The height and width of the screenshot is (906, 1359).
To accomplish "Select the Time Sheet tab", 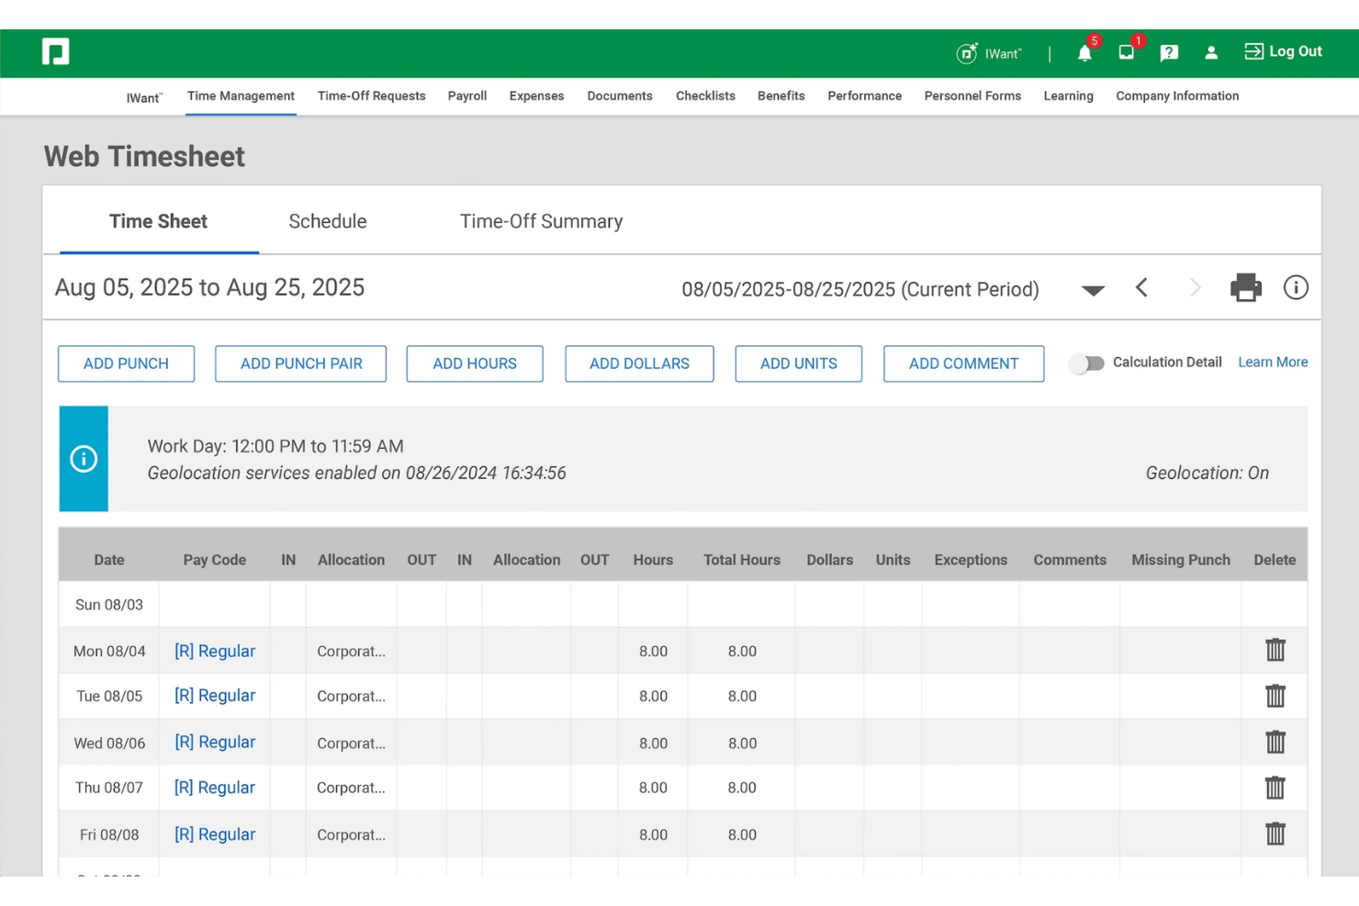I will coord(159,221).
